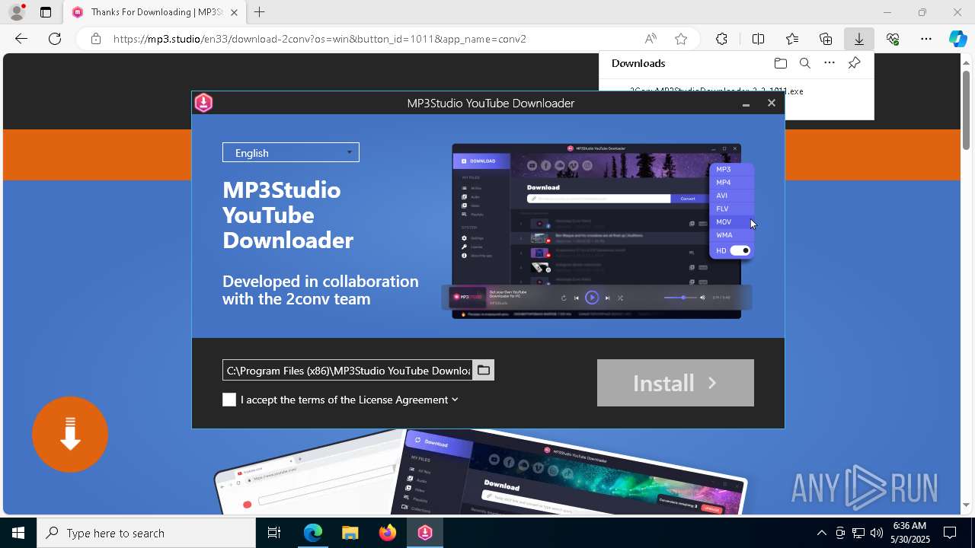Open Browser essentials icon
The image size is (975, 548).
(893, 39)
